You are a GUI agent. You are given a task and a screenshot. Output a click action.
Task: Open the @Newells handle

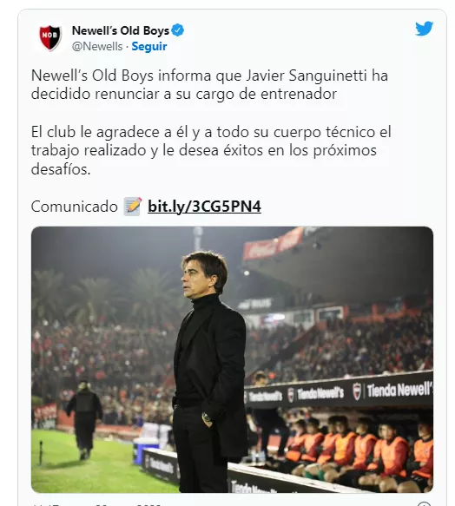pos(97,47)
